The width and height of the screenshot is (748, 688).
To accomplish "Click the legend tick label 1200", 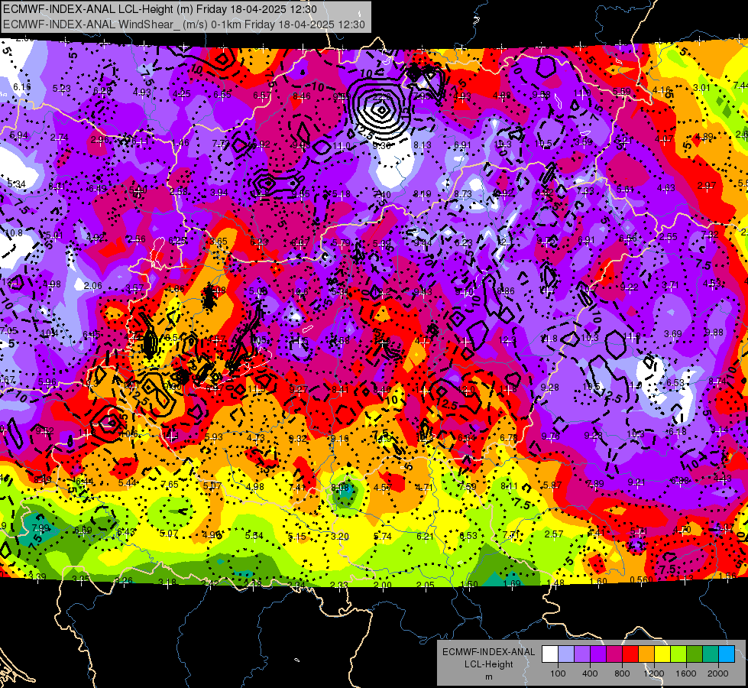I will [653, 673].
